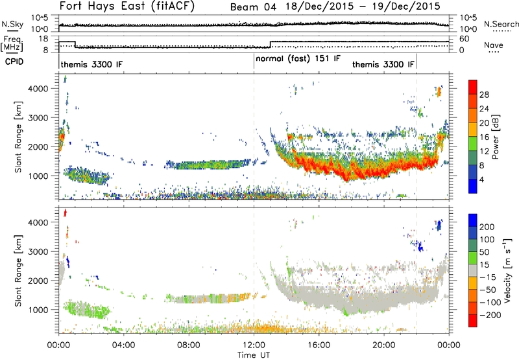Click the 'Freq. [MHz]' axis label
519x359 pixels.
click(12, 43)
